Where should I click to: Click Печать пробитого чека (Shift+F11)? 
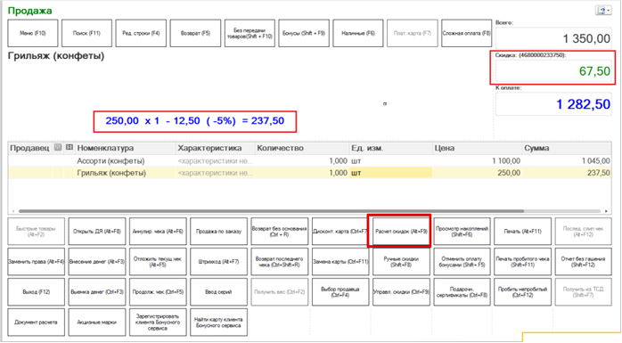[x=522, y=262]
